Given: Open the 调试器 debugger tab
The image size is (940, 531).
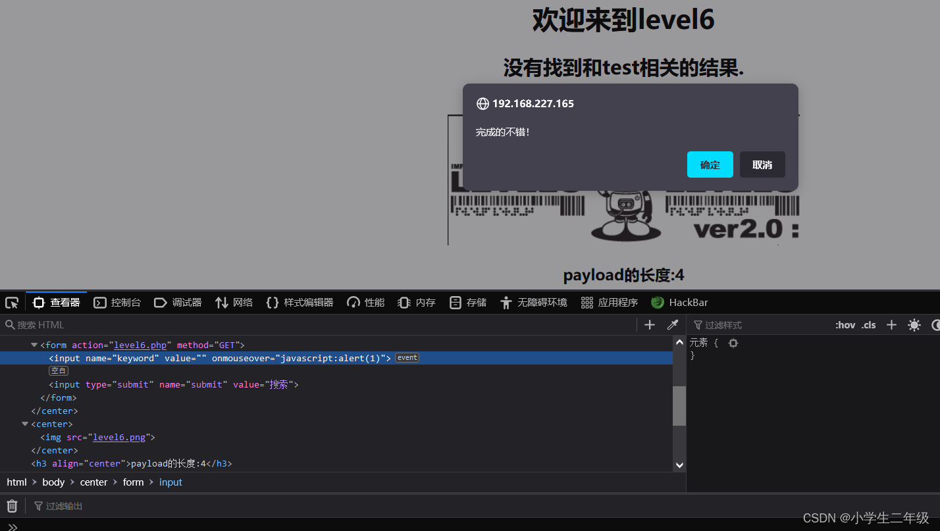Looking at the screenshot, I should 178,303.
